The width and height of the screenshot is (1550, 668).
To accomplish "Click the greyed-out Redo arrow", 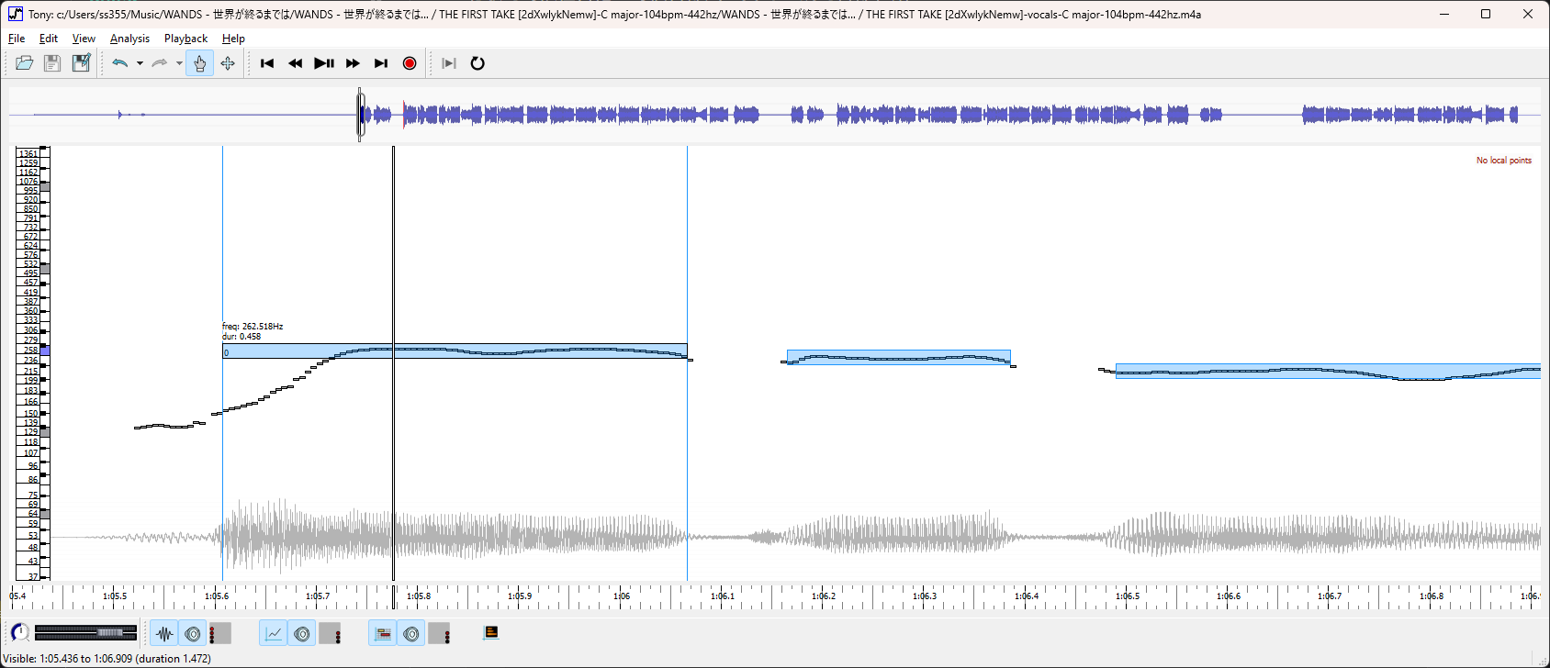I will click(x=160, y=63).
